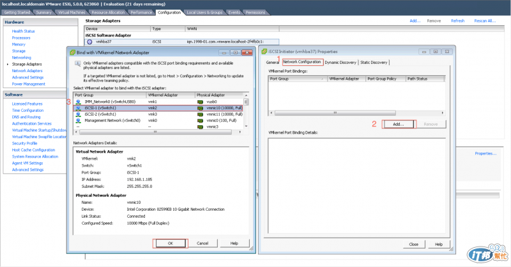Open Authentication Services
This screenshot has width=511, height=267.
(x=31, y=123)
